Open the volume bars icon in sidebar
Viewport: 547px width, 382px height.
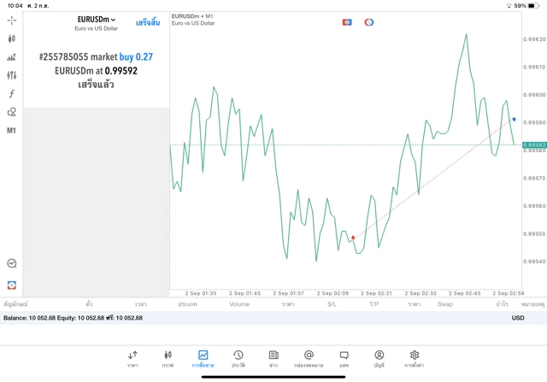pos(11,57)
